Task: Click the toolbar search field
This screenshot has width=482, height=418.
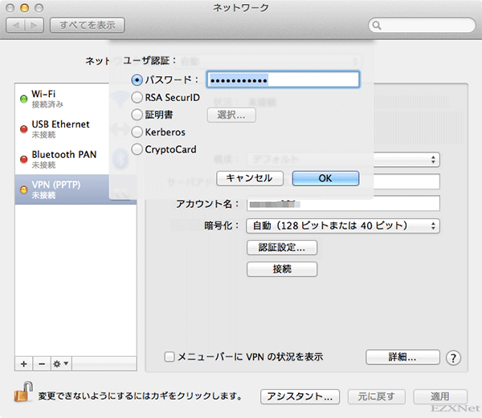Action: (x=422, y=25)
